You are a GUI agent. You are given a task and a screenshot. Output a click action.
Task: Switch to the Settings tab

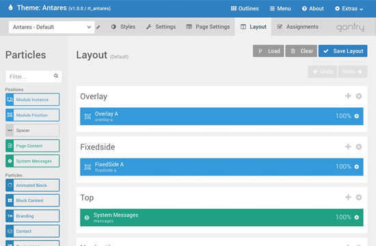(161, 27)
